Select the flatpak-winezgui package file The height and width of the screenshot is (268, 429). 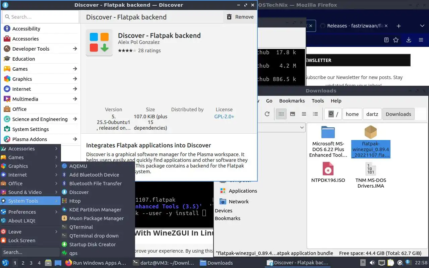tap(371, 142)
